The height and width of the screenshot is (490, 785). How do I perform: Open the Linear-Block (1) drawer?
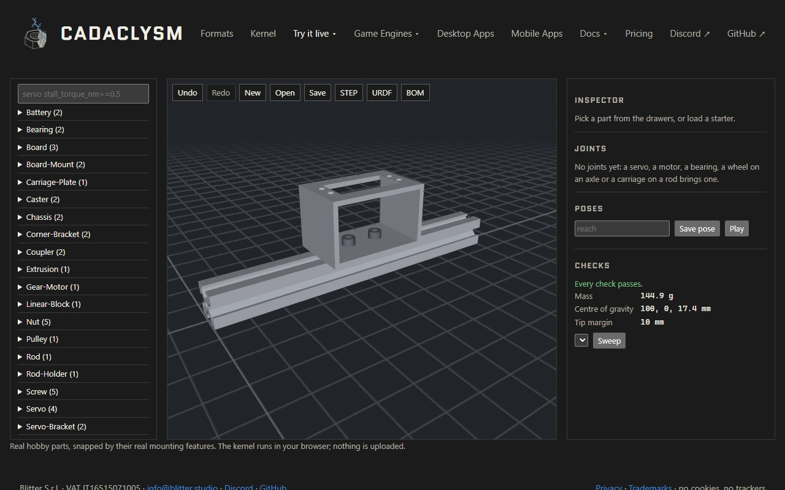point(83,304)
